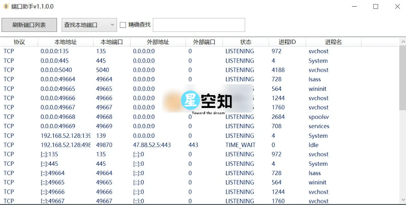Sort by the 协议 column header

(19, 42)
